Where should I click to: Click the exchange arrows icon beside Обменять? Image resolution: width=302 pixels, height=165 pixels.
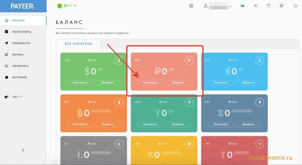(x=6, y=66)
